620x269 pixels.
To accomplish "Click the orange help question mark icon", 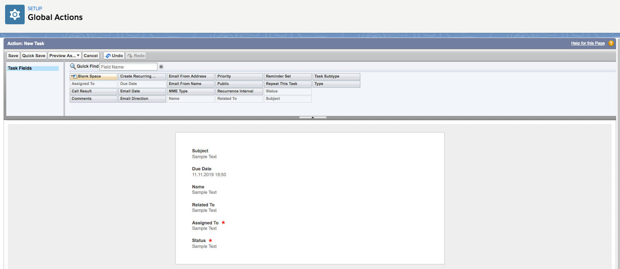I will tap(611, 43).
